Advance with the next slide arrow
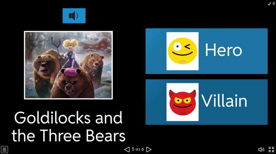Image resolution: width=276 pixels, height=154 pixels. click(x=149, y=149)
